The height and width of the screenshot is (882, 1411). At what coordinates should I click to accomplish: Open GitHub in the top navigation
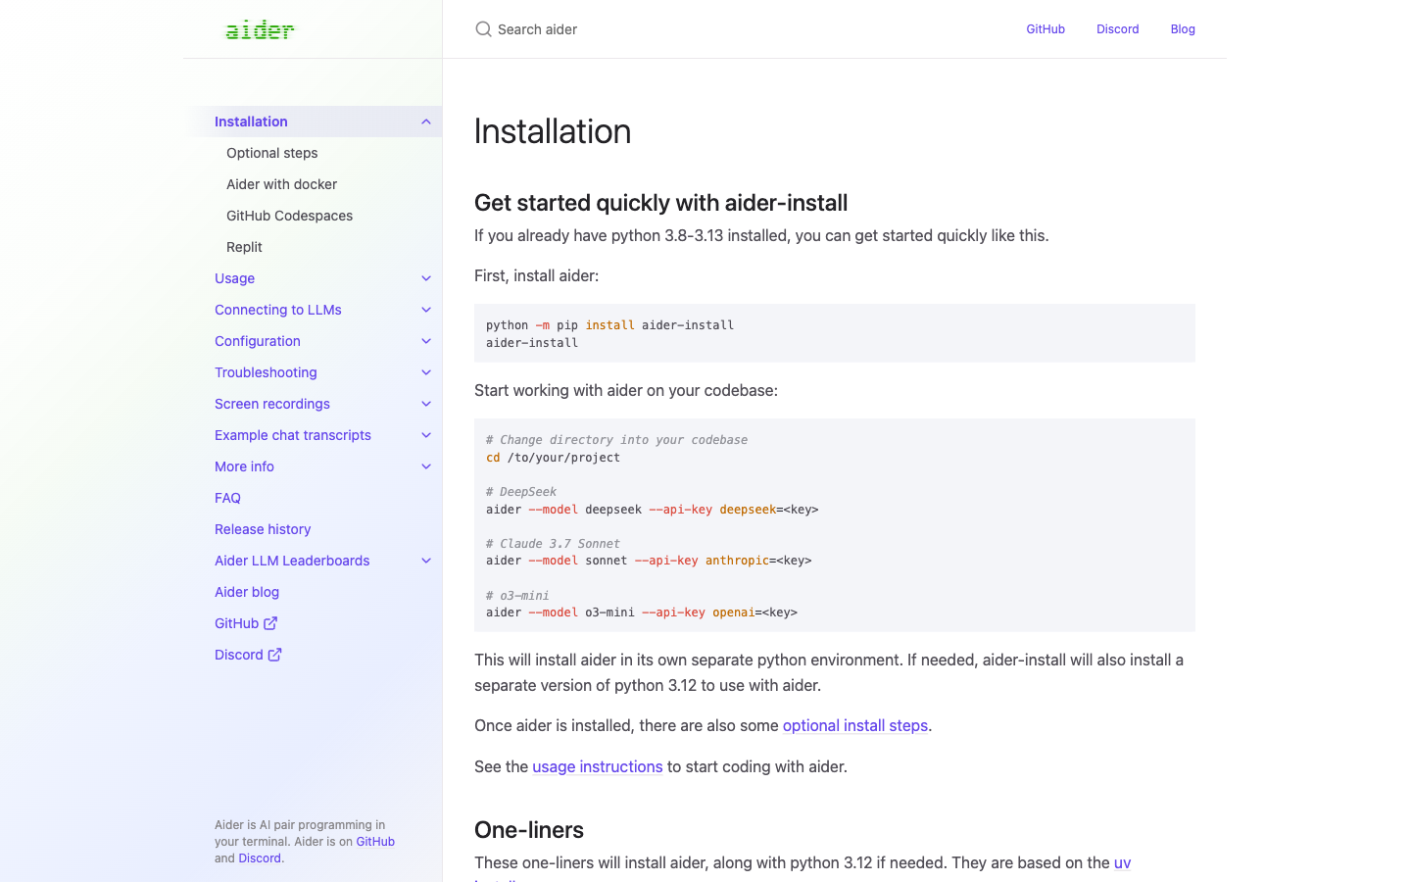coord(1046,29)
